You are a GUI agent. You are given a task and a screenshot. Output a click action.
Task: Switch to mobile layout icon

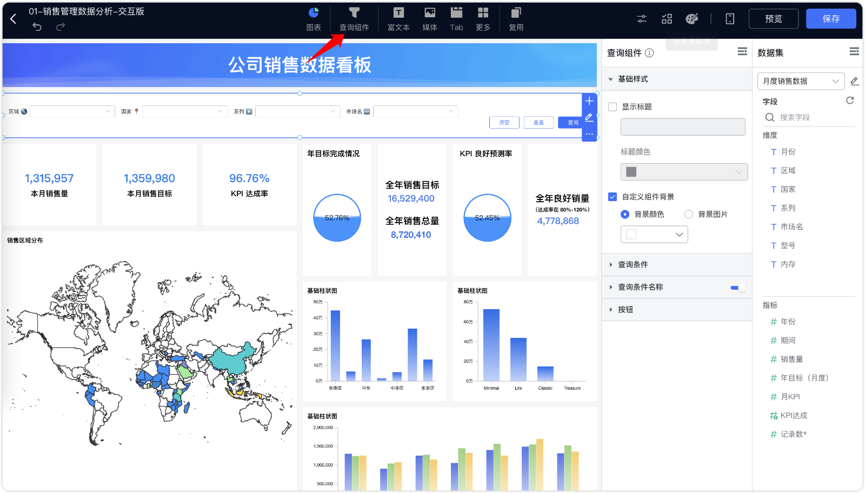pos(730,19)
